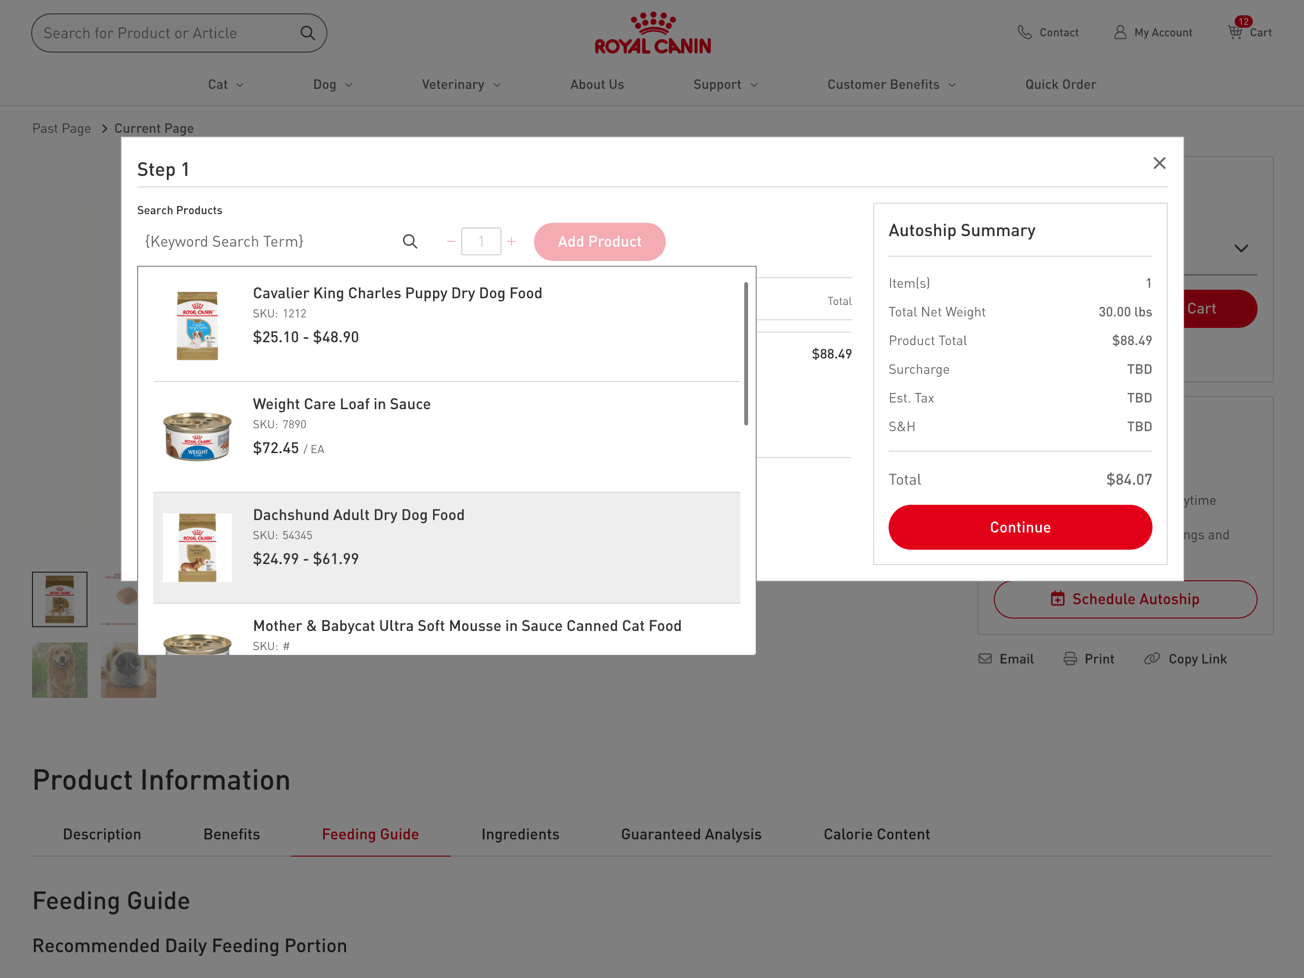Click the keyword search term field
The image size is (1304, 978).
pos(268,241)
